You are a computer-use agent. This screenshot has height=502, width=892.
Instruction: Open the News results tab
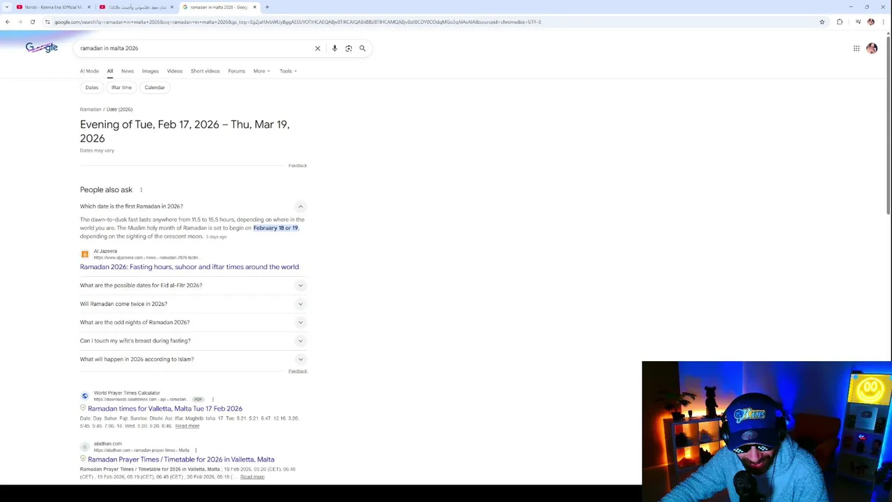127,71
